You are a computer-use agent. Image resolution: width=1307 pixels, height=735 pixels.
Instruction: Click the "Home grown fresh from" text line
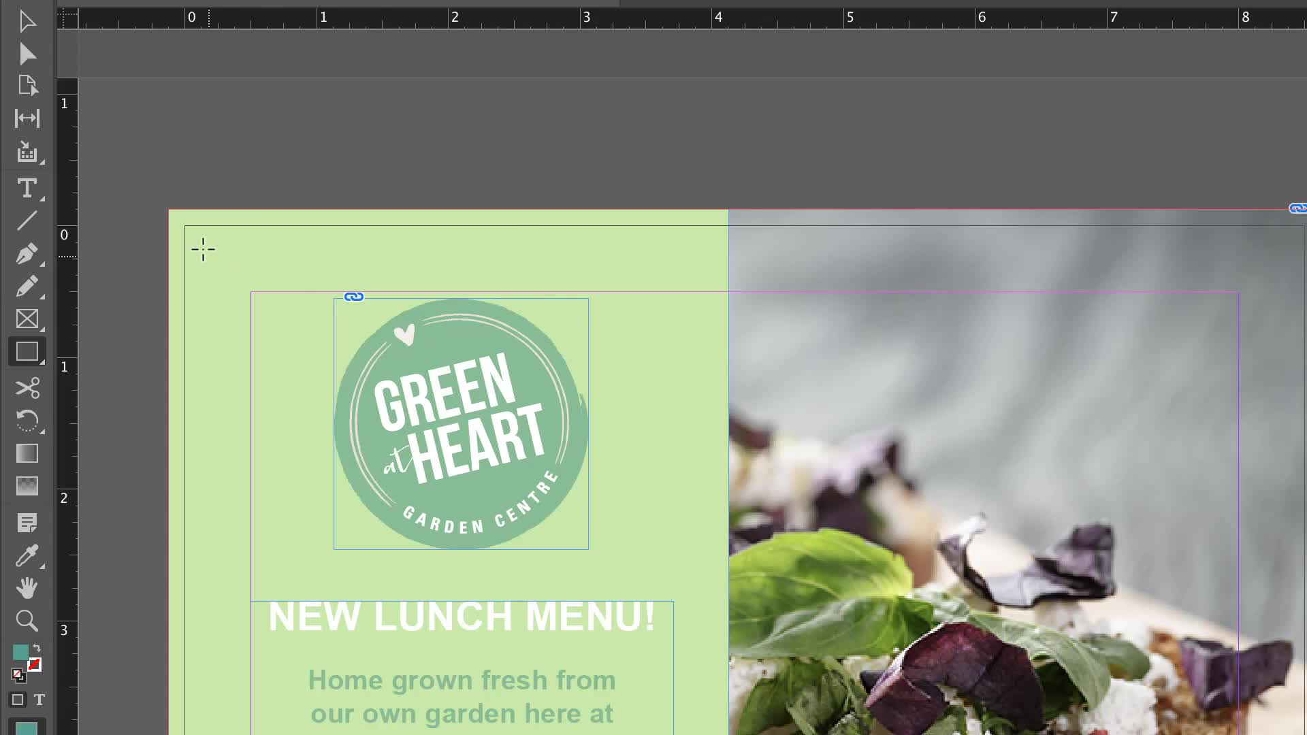[462, 680]
